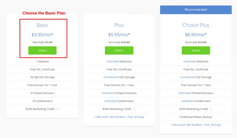Click Basic plan's Marketing Credit info icon

(x=58, y=109)
